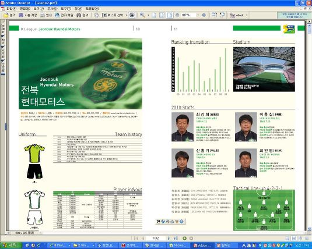312x249 pixels.
Task: Set view to Fit Width icon
Action: pos(170,15)
